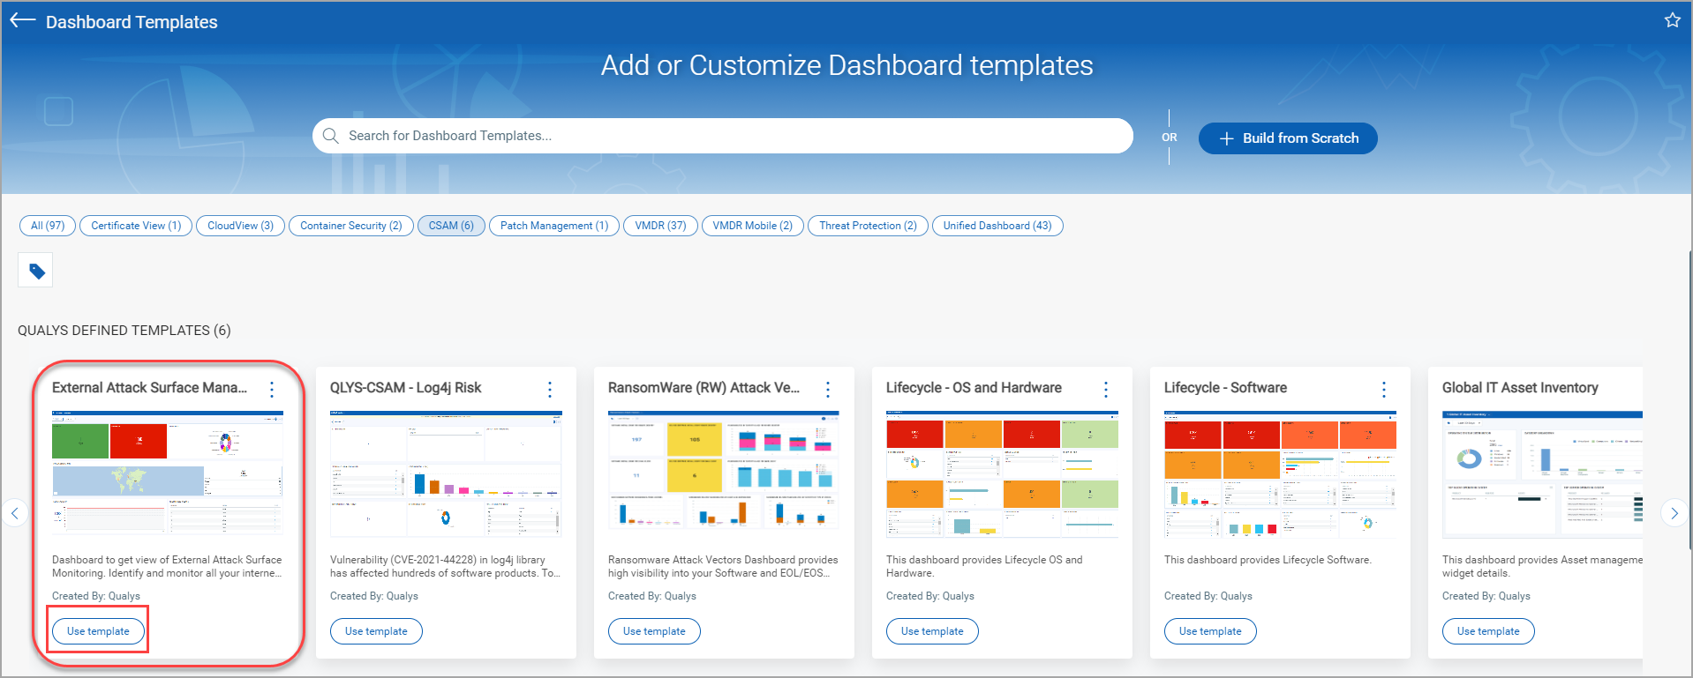Viewport: 1693px width, 678px height.
Task: Use template for Lifecycle - Software
Action: 1210,631
